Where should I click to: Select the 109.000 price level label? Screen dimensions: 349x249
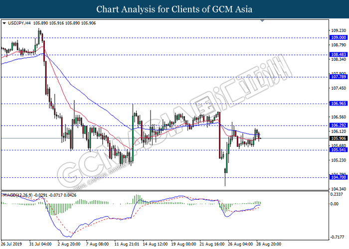click(x=339, y=37)
